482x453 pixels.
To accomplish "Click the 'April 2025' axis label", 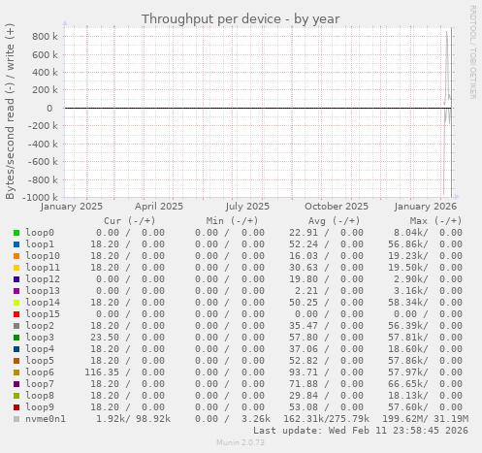I will [x=159, y=207].
